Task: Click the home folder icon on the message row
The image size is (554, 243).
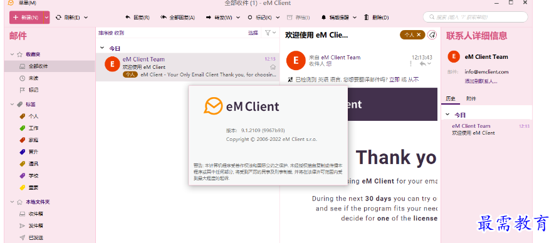Action: (x=273, y=67)
